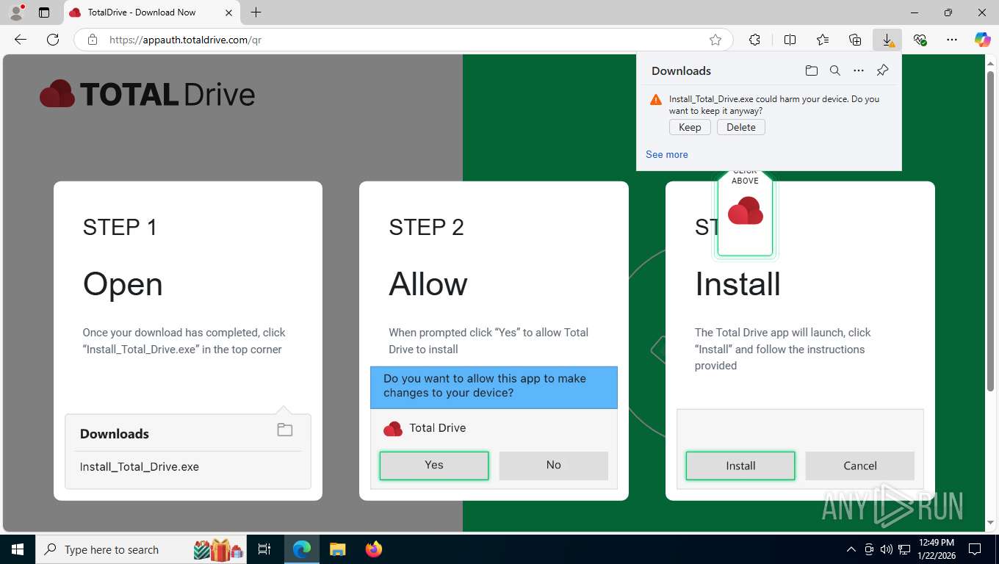This screenshot has height=564, width=999.
Task: Reload the page with the Refresh icon
Action: coord(53,40)
